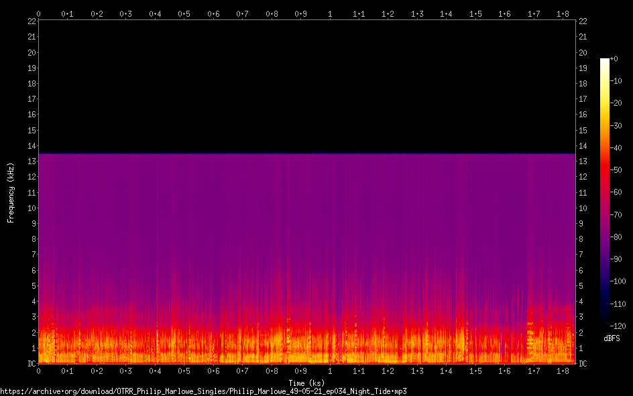The width and height of the screenshot is (633, 396).
Task: Click the 5 kHz label on the right axis
Action: (x=581, y=286)
